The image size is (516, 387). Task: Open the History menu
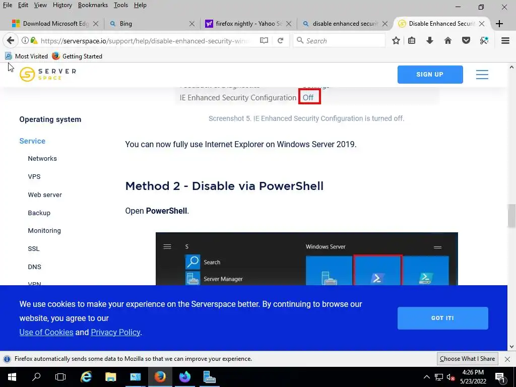pos(62,5)
